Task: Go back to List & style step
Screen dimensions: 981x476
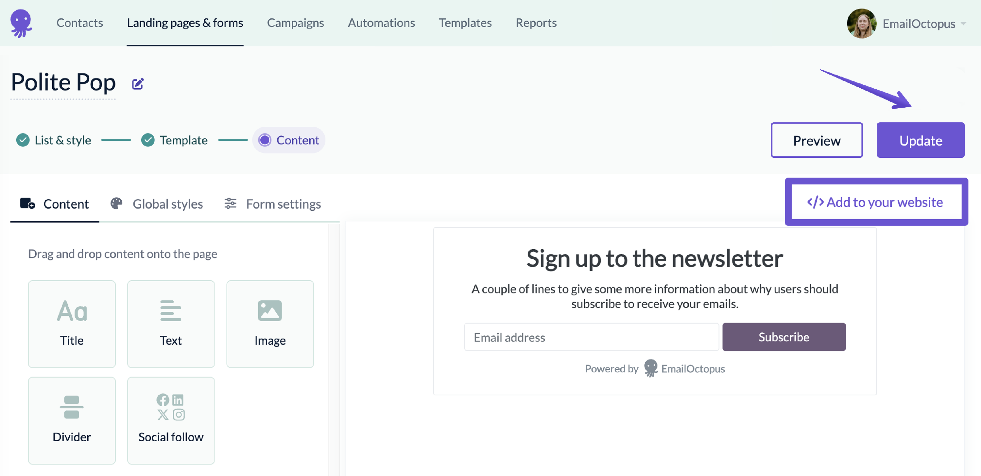Action: (54, 140)
